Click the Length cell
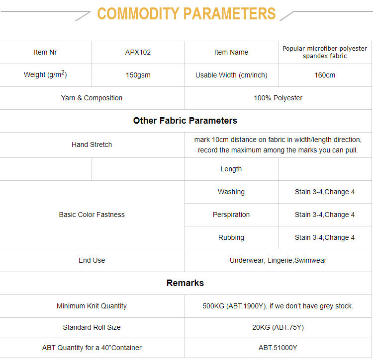Viewport: 373px width, 361px height. tap(231, 169)
